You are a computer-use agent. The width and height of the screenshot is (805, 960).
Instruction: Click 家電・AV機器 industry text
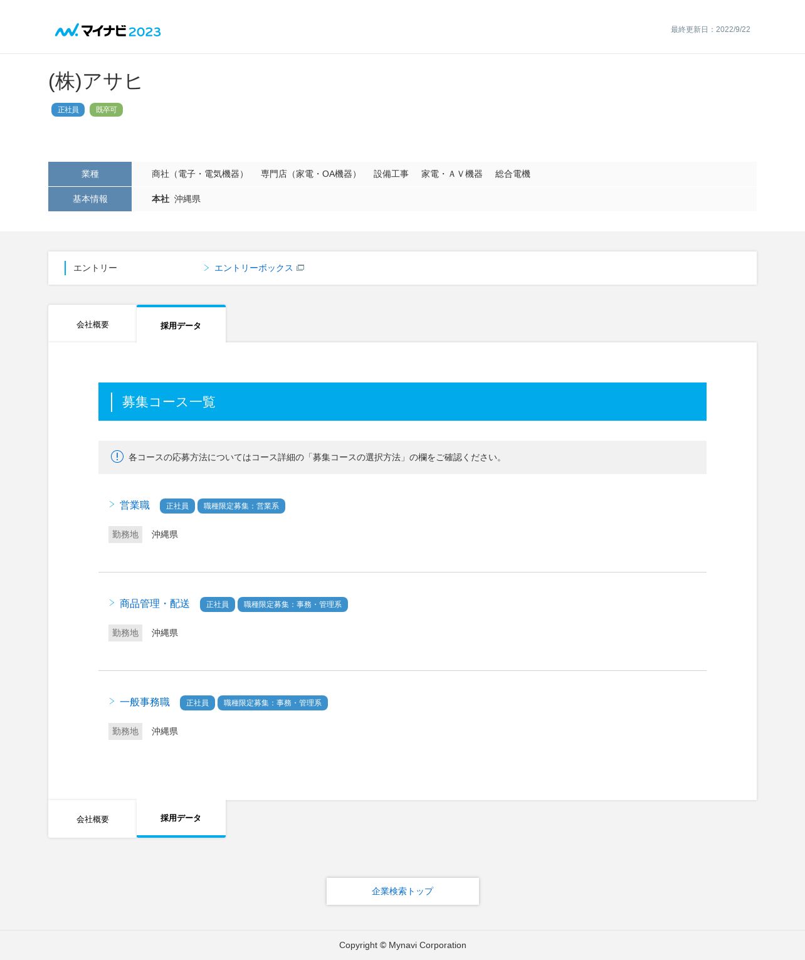pos(452,174)
